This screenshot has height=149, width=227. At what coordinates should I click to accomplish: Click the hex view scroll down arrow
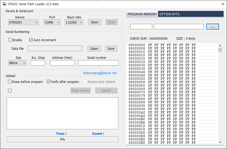coord(220,142)
